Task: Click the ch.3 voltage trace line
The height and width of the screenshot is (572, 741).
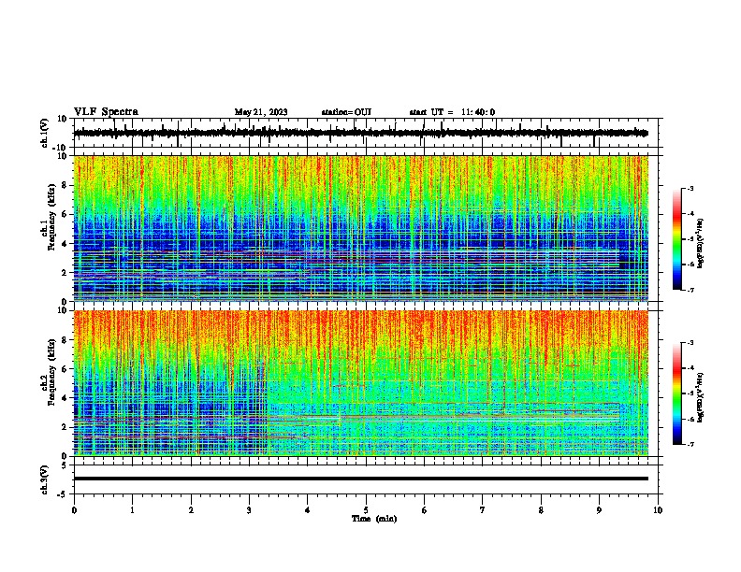Action: pyautogui.click(x=361, y=479)
